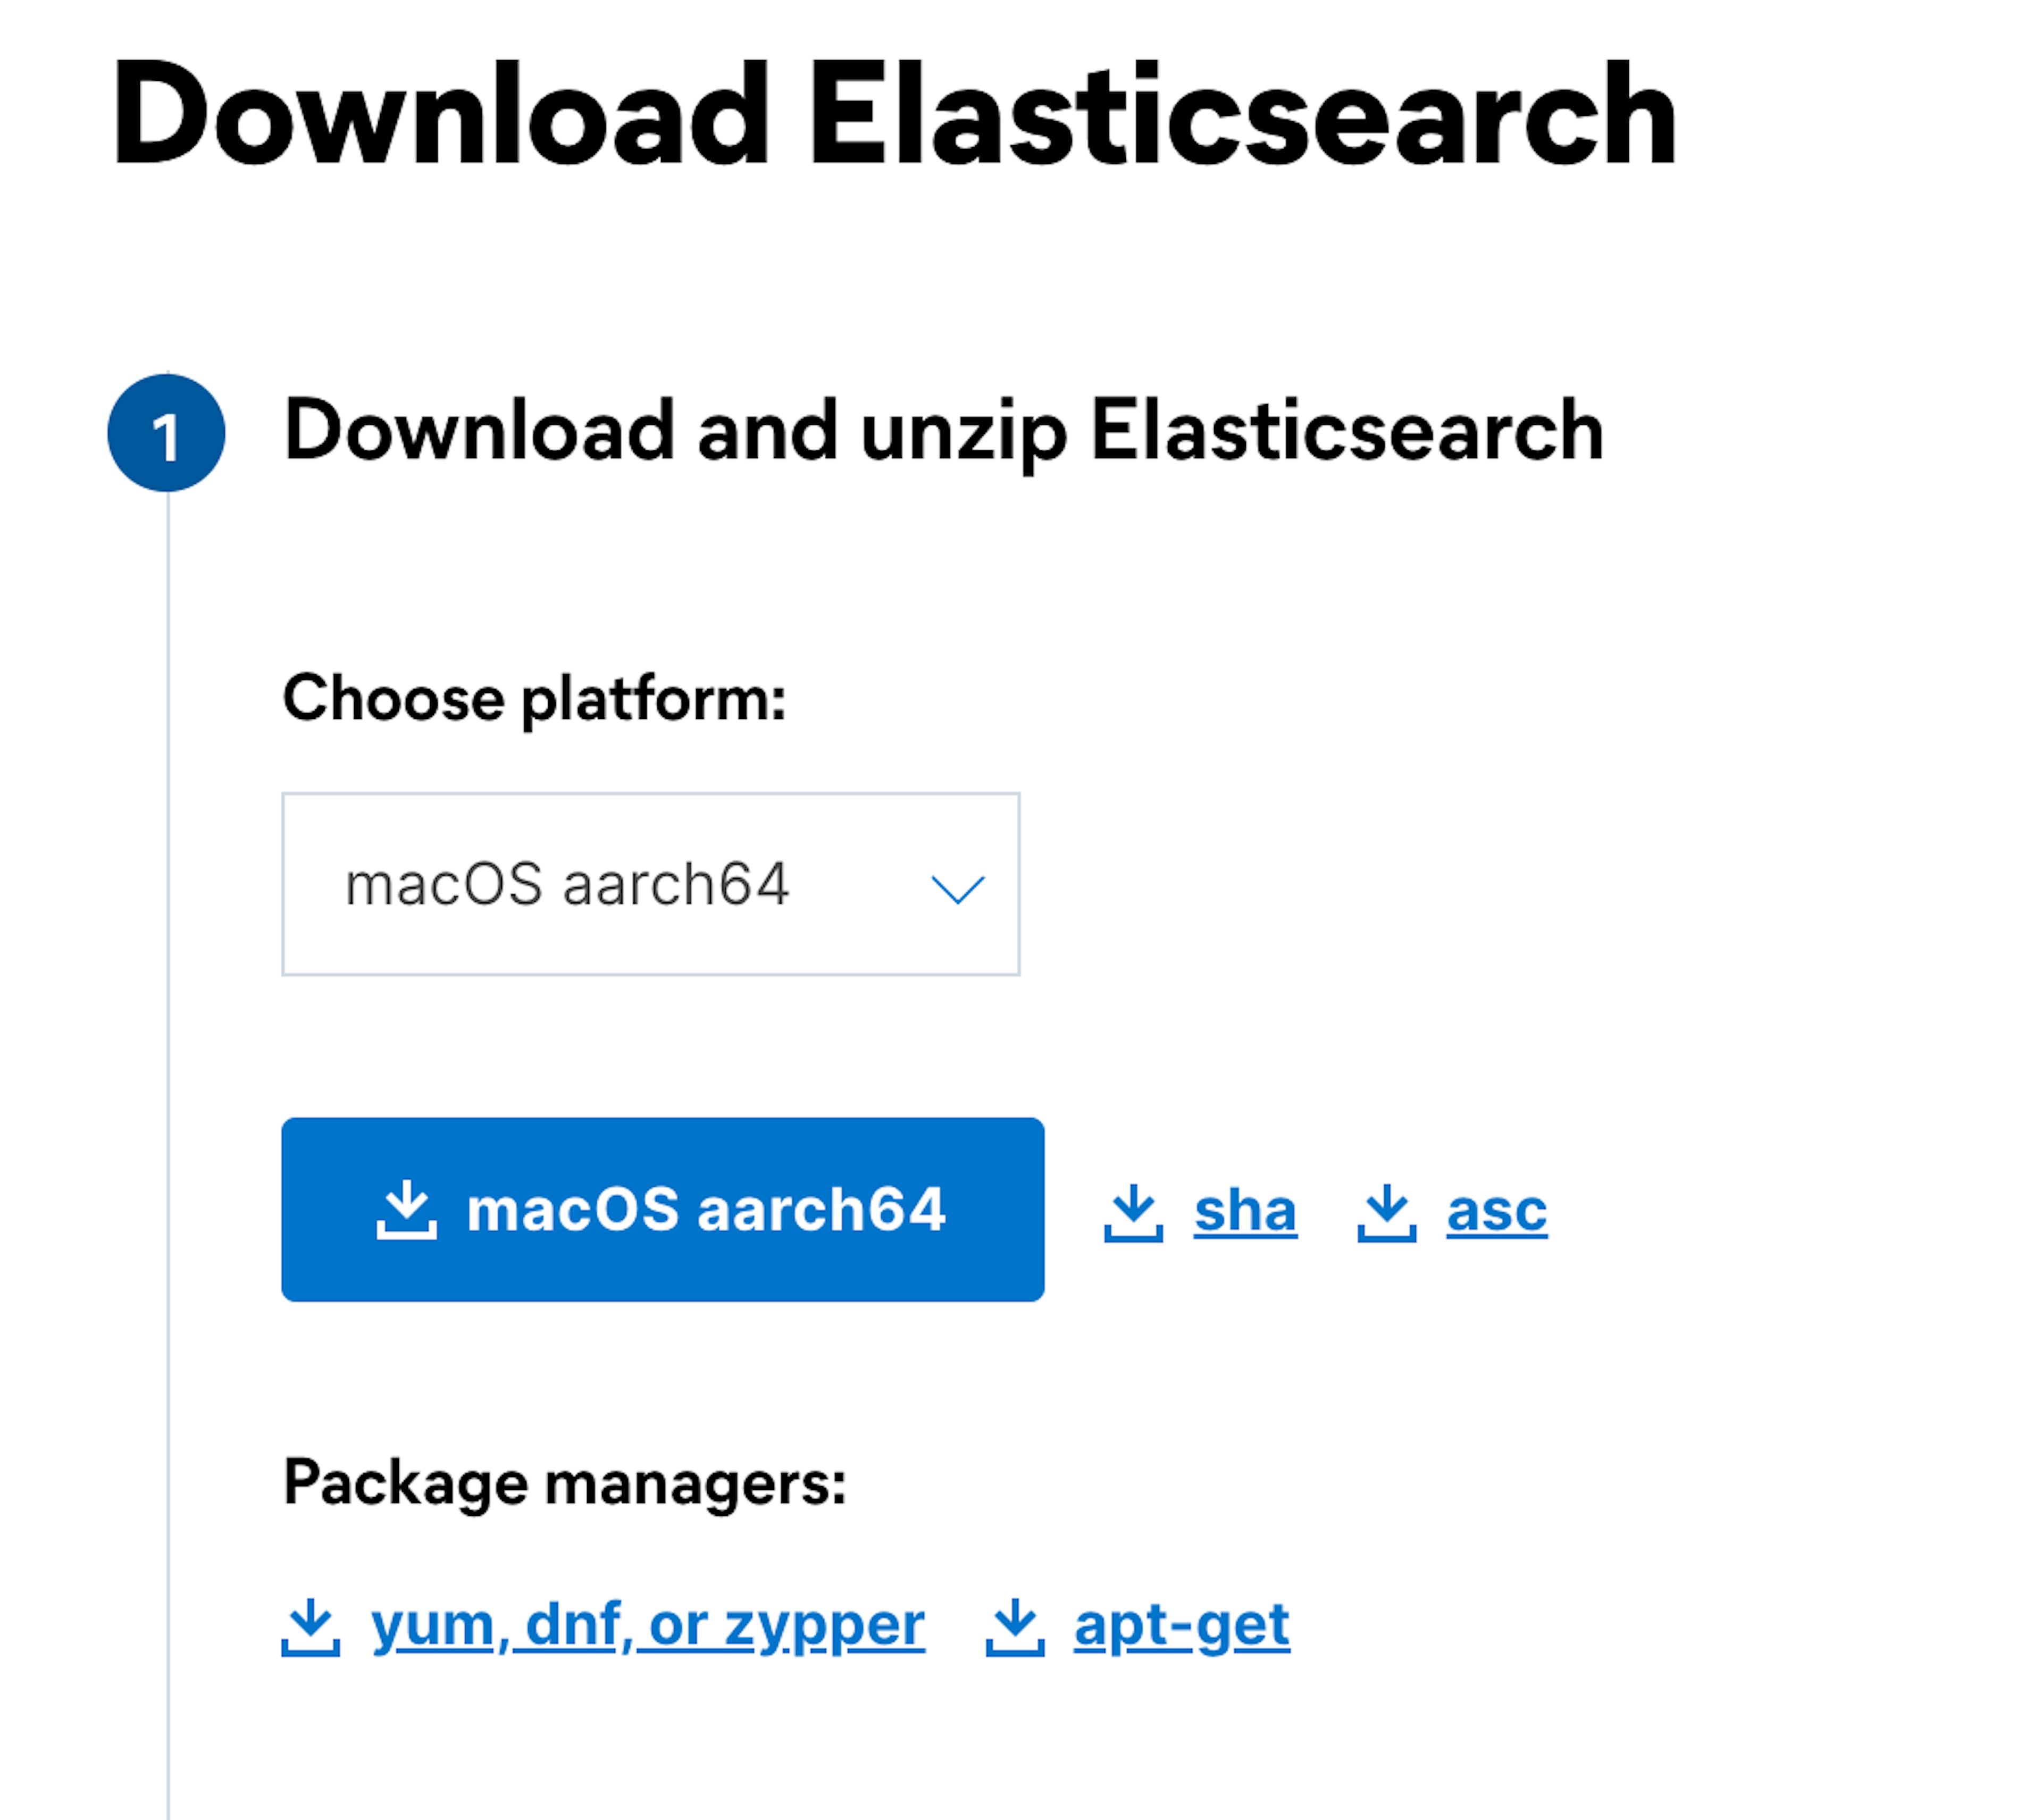Click the download icon next to apt-get
The width and height of the screenshot is (2042, 1820).
1014,1626
